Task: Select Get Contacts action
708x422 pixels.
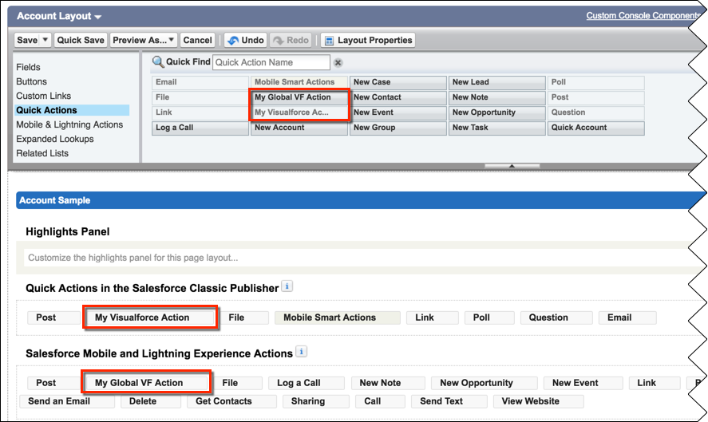Action: click(231, 401)
